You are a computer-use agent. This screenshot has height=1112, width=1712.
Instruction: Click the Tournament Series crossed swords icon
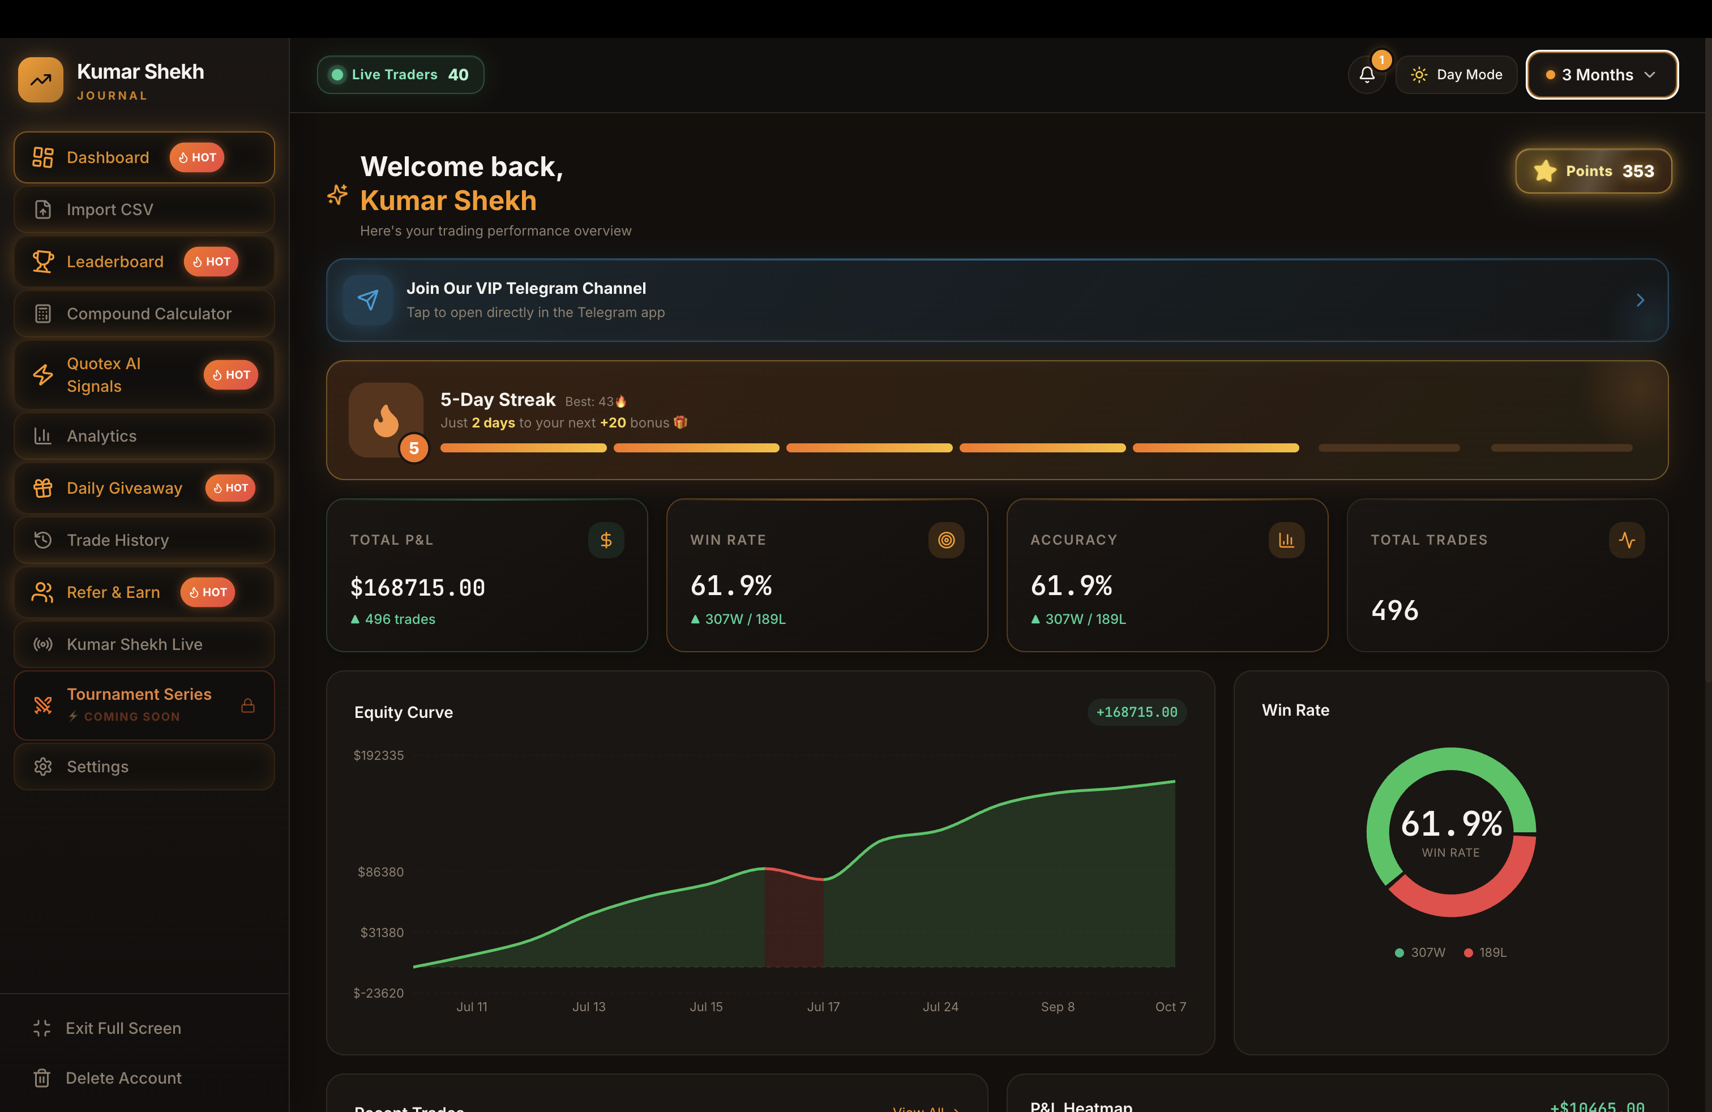[x=43, y=705]
